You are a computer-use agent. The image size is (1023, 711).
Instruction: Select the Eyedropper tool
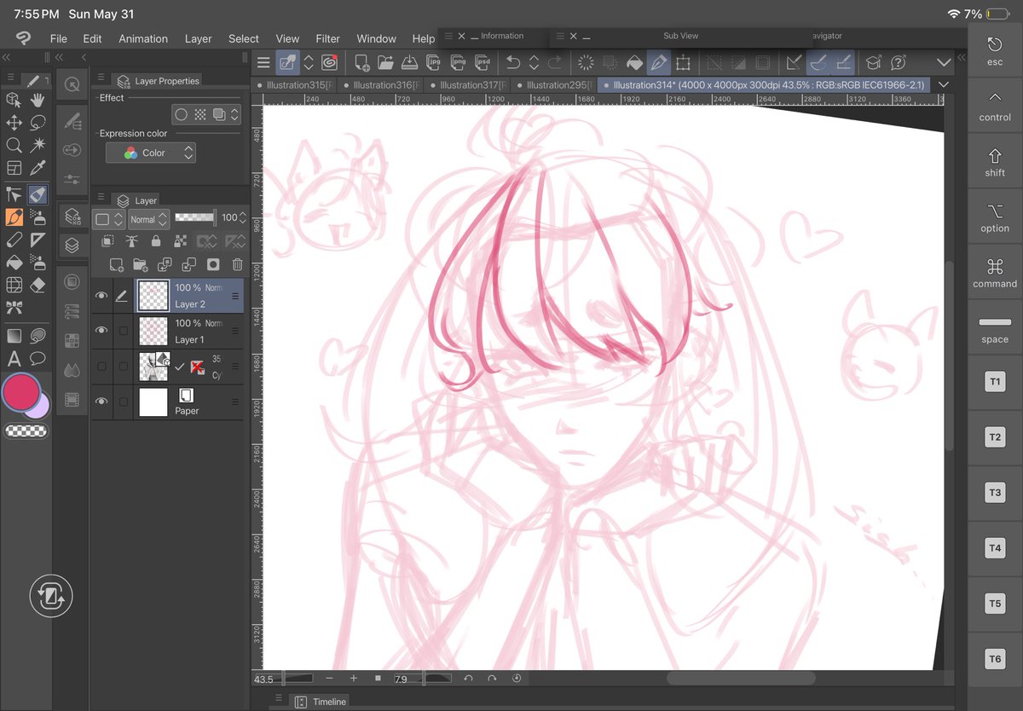38,169
